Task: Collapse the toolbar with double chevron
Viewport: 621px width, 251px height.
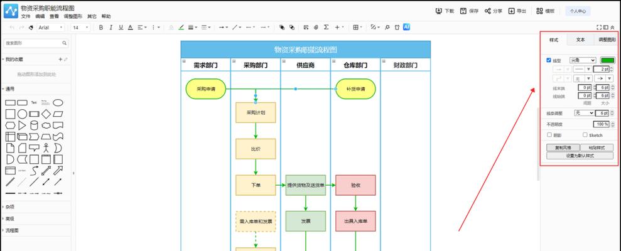Action: pos(612,28)
